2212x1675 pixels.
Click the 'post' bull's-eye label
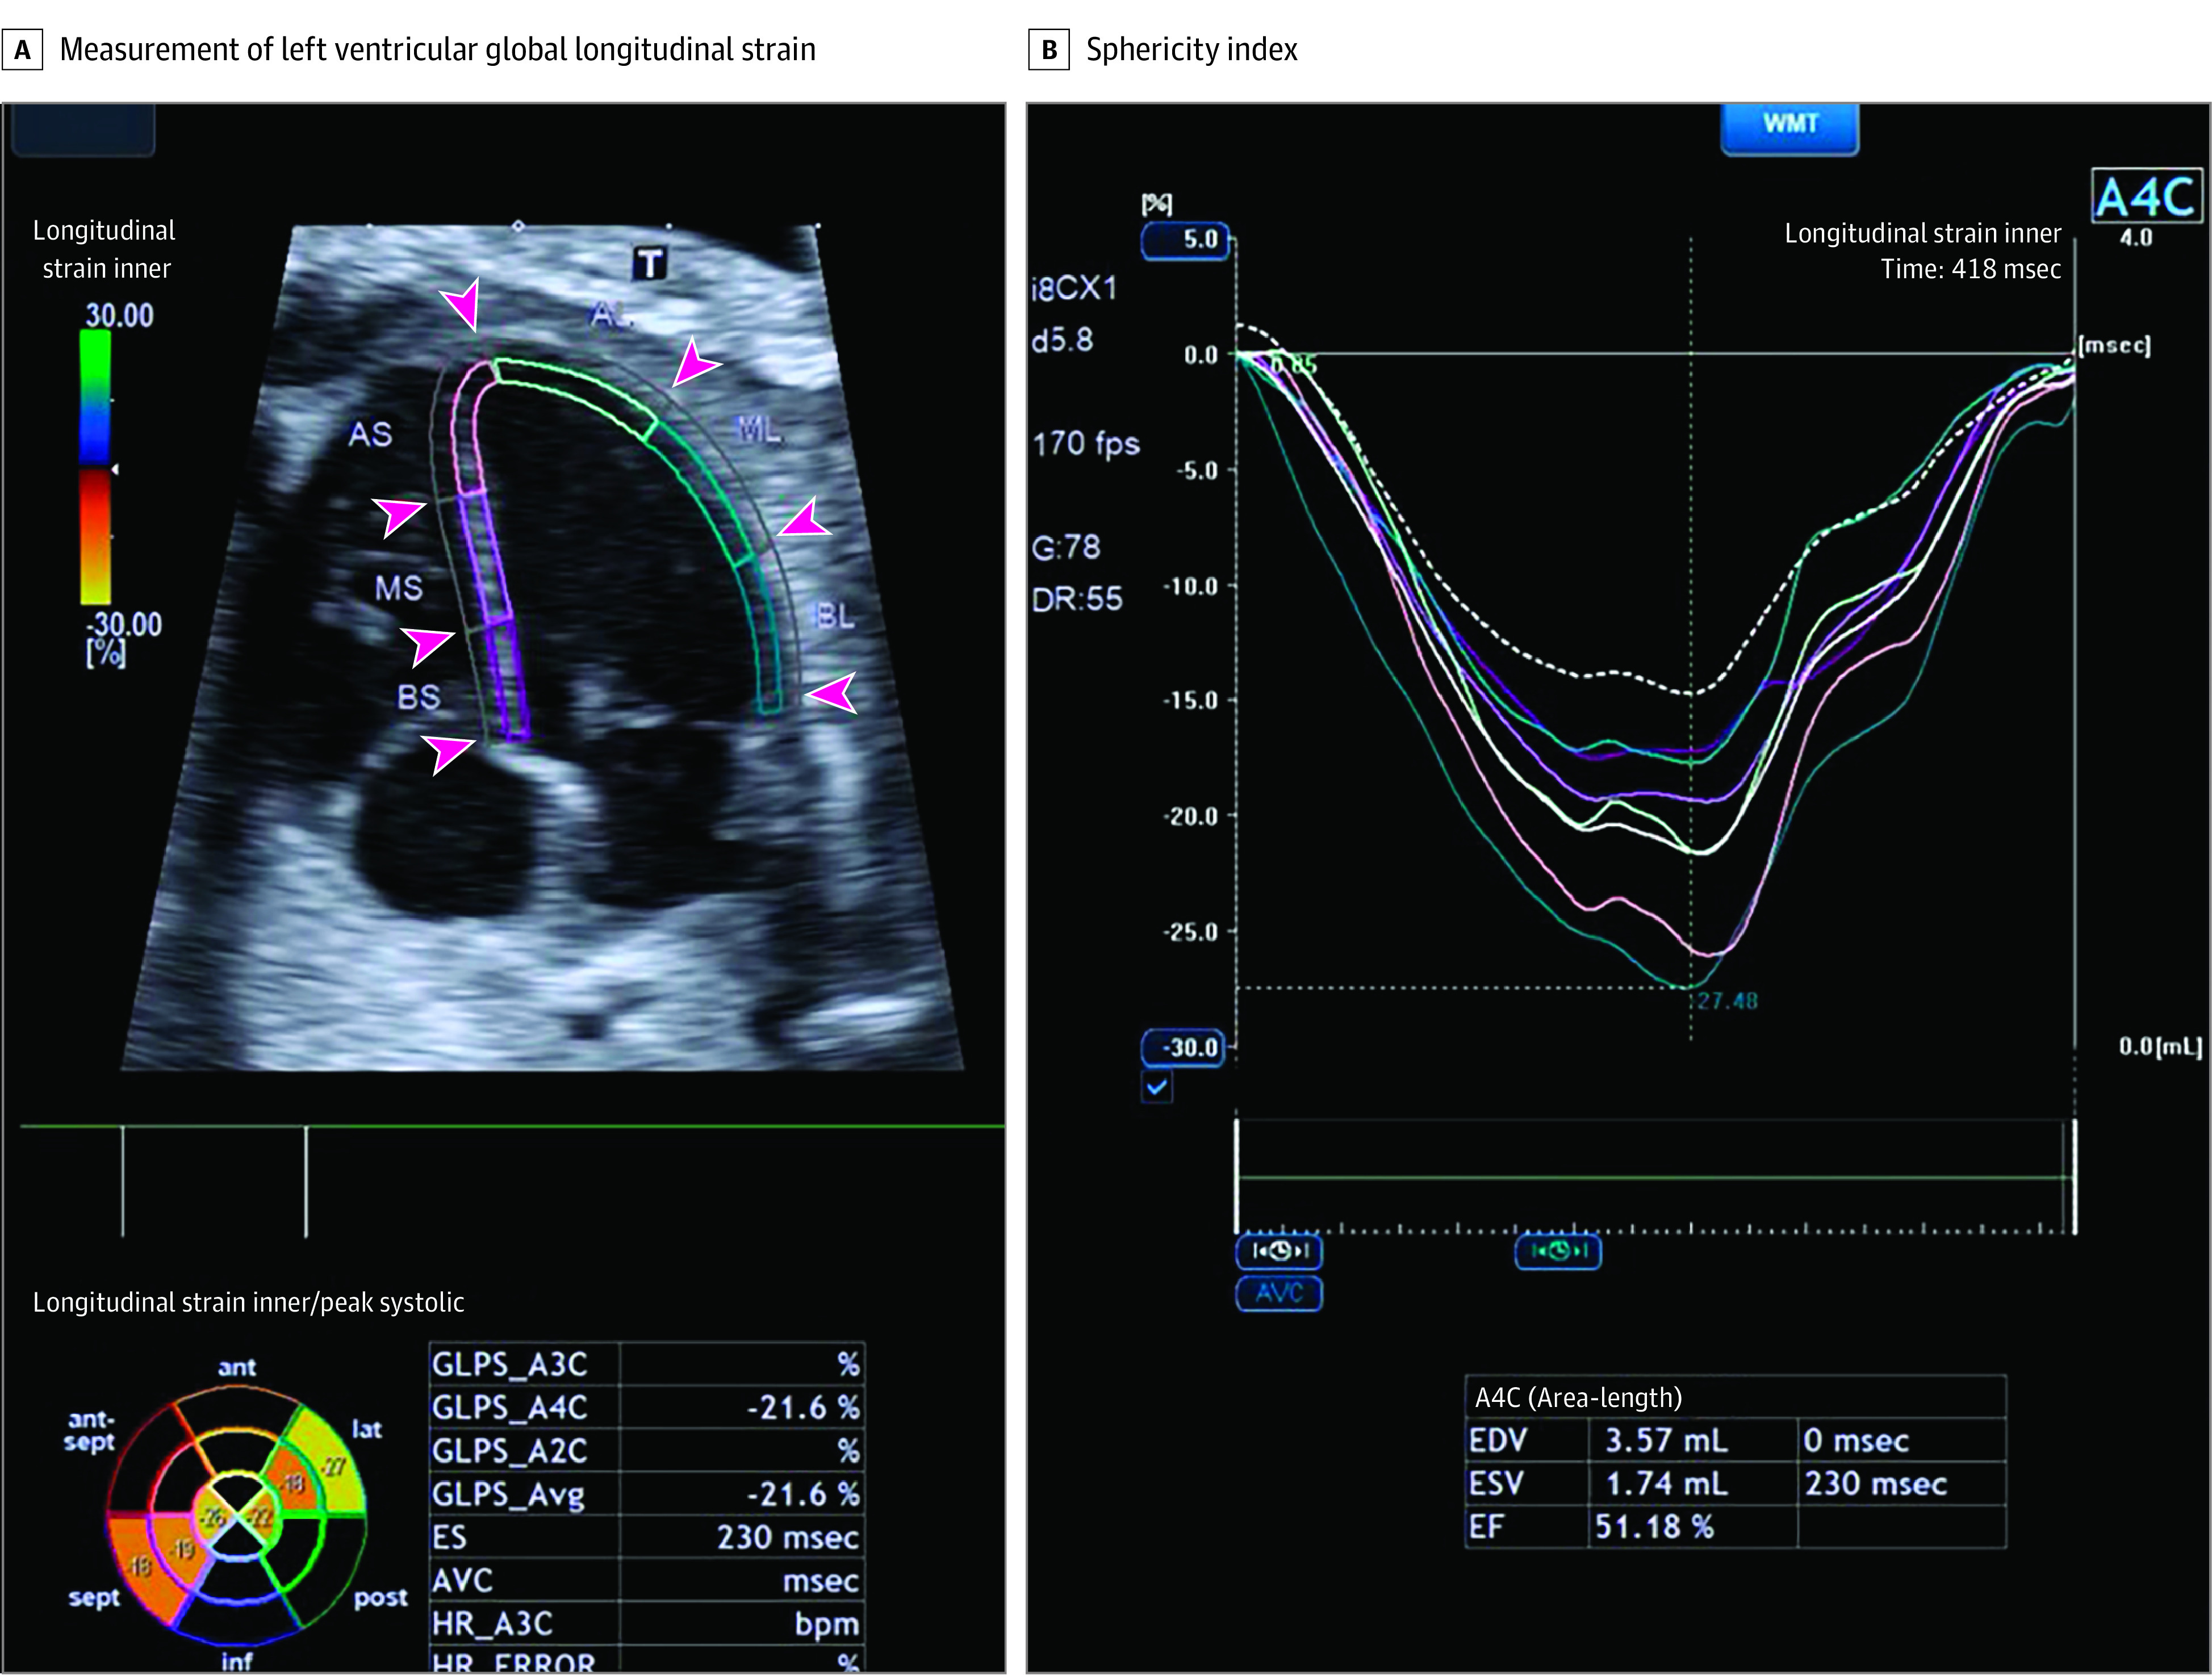381,1597
